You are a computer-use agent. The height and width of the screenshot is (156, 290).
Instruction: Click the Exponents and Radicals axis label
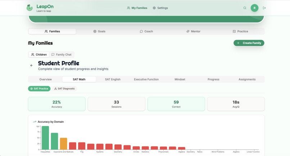(x=63, y=152)
